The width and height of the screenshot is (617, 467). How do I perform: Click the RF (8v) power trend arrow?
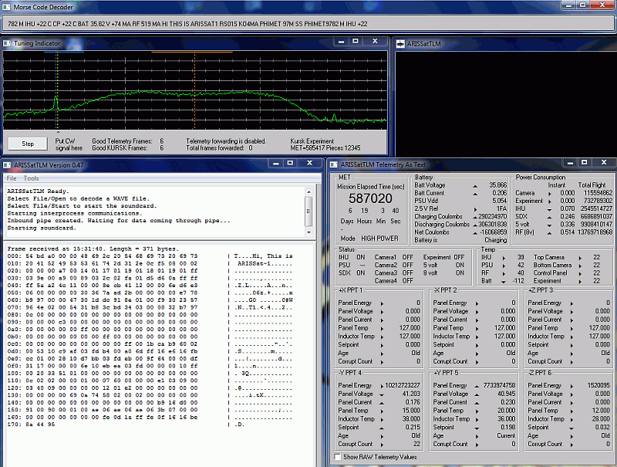click(549, 233)
